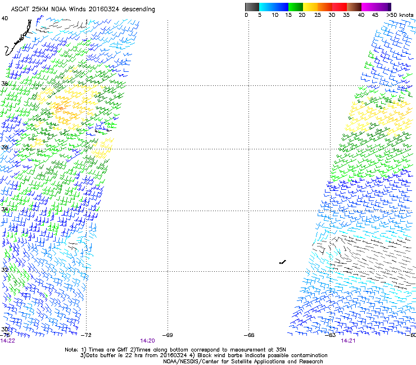Click the green 15-20 knots color swatch

point(296,7)
